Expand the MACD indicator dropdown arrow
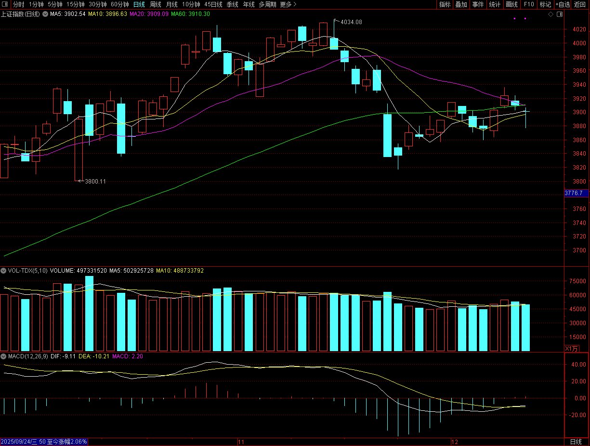590x446 pixels. point(3,356)
